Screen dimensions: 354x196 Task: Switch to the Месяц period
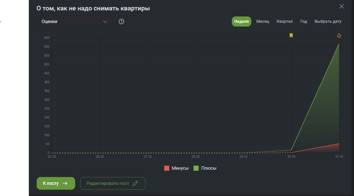pyautogui.click(x=263, y=21)
